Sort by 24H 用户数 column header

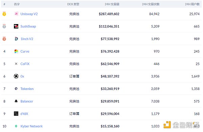pos(192,4)
